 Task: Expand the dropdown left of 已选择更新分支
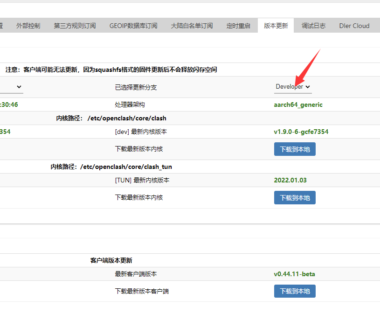point(11,87)
